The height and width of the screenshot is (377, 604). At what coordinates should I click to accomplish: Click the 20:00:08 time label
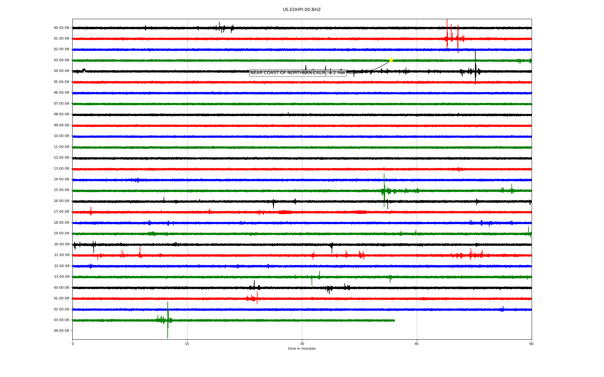tap(61, 244)
